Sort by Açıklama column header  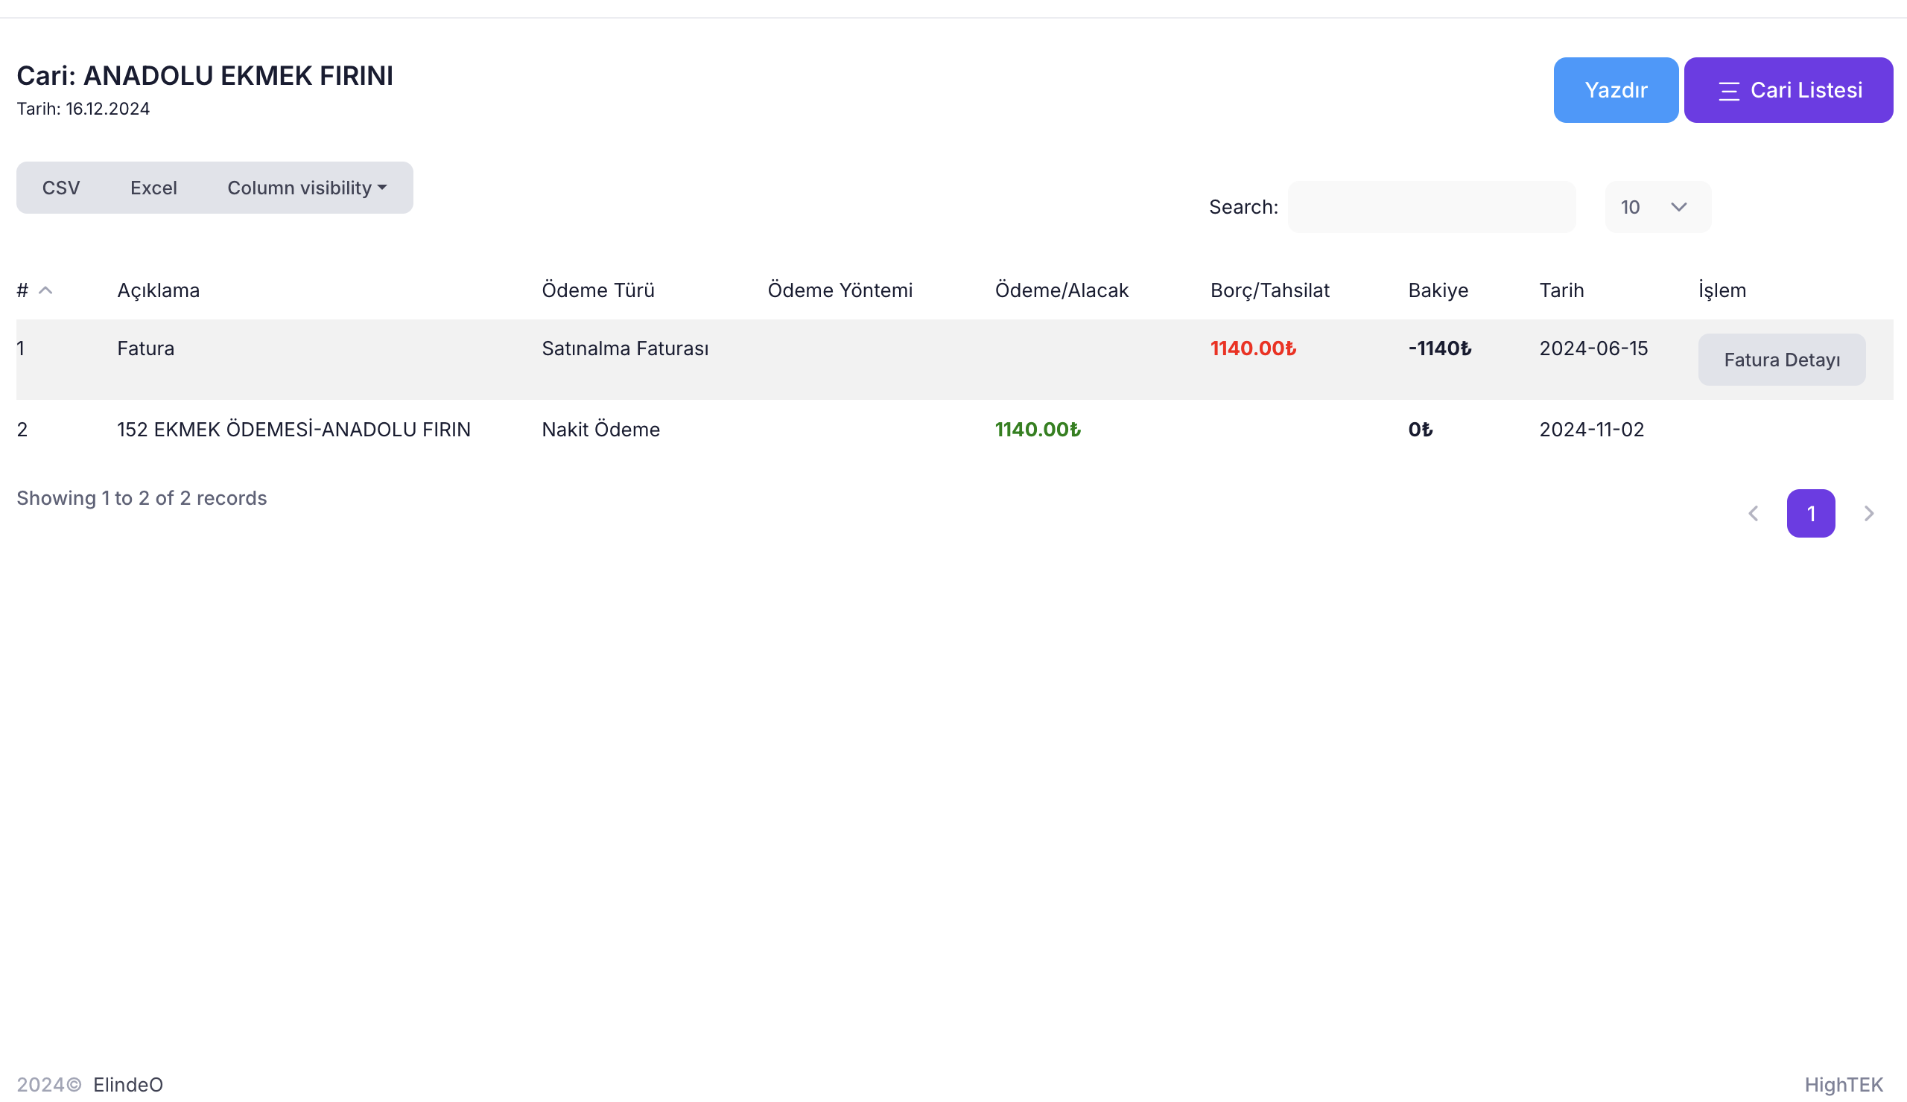[x=158, y=290]
